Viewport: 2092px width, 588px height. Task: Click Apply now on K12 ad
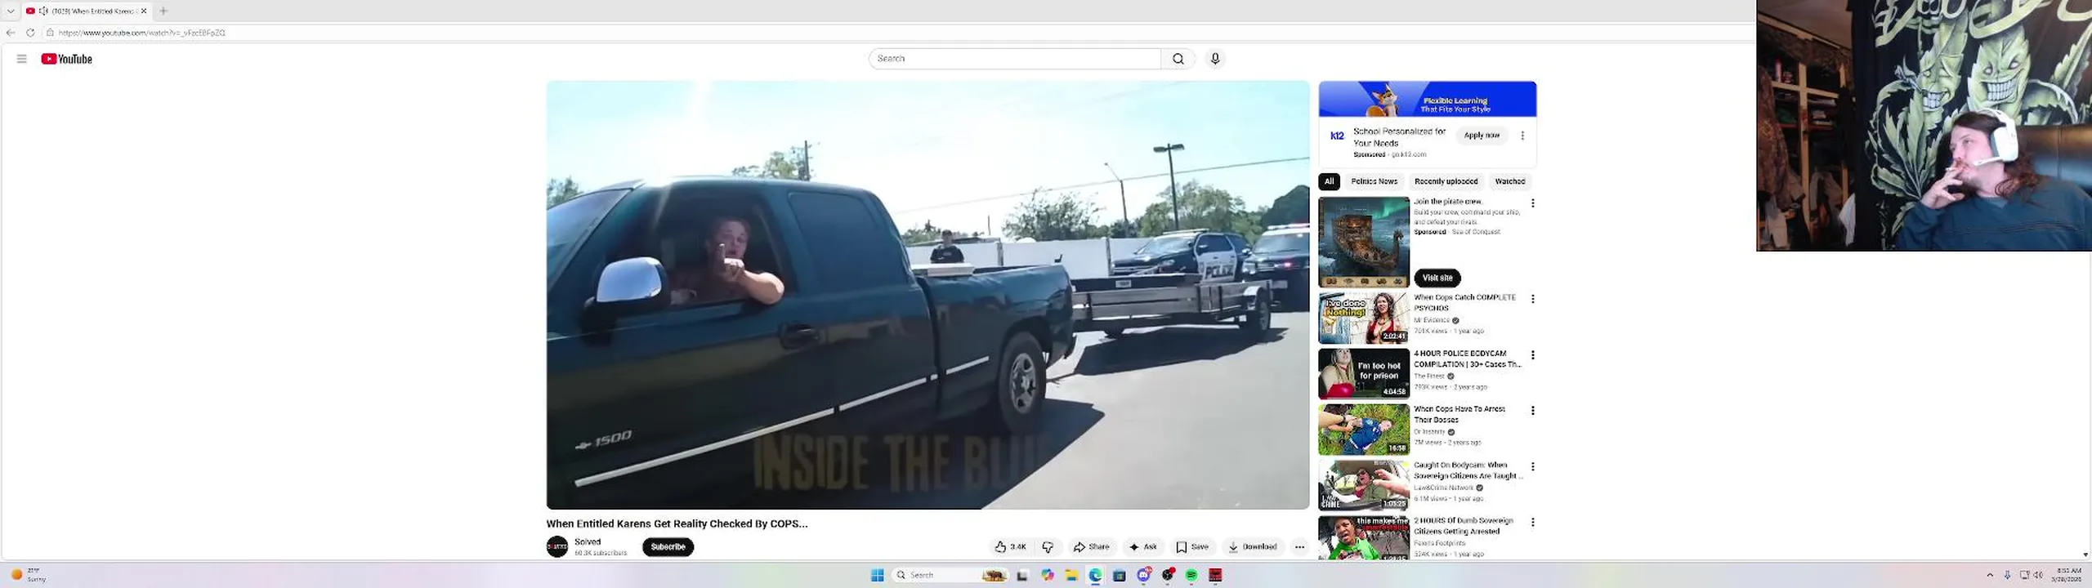coord(1482,136)
